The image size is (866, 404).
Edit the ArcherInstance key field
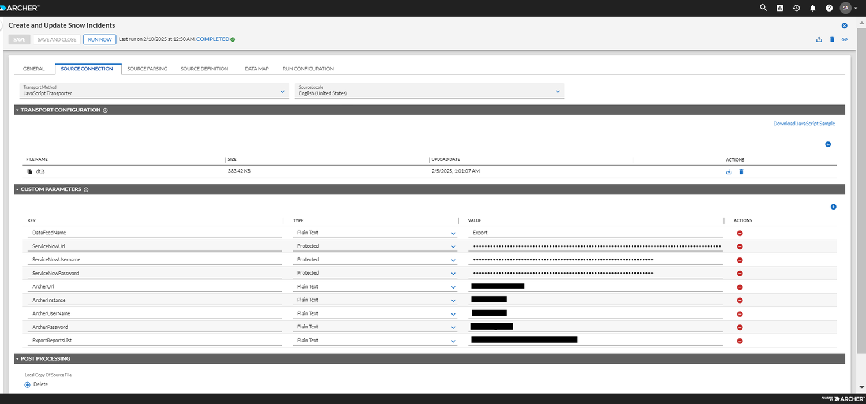pyautogui.click(x=155, y=300)
